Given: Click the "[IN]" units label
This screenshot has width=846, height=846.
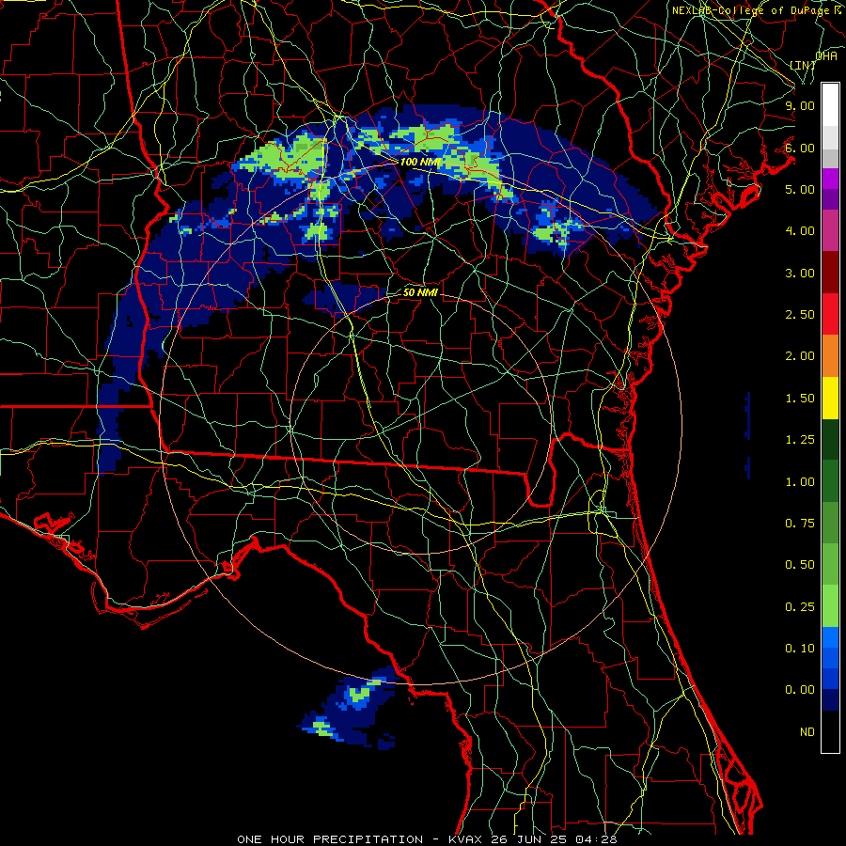Looking at the screenshot, I should (x=803, y=65).
